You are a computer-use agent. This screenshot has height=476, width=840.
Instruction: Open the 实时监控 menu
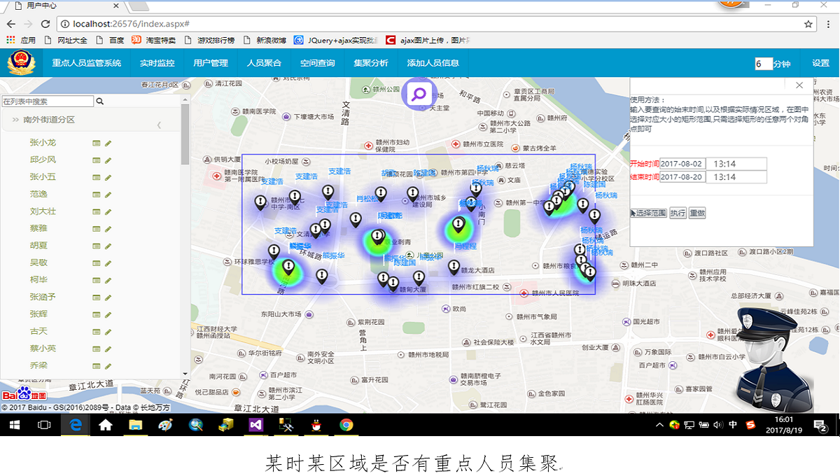pyautogui.click(x=157, y=63)
